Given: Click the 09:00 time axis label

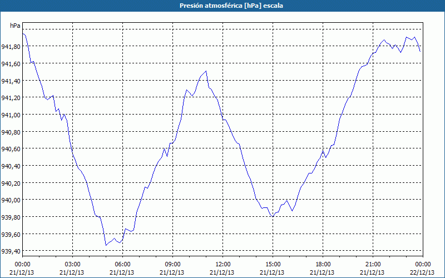Looking at the screenshot, I should click(x=172, y=265).
